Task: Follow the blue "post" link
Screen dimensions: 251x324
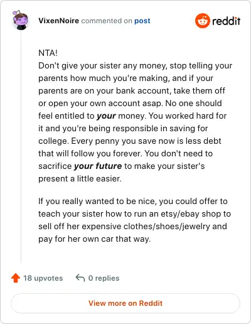Action: [x=142, y=21]
